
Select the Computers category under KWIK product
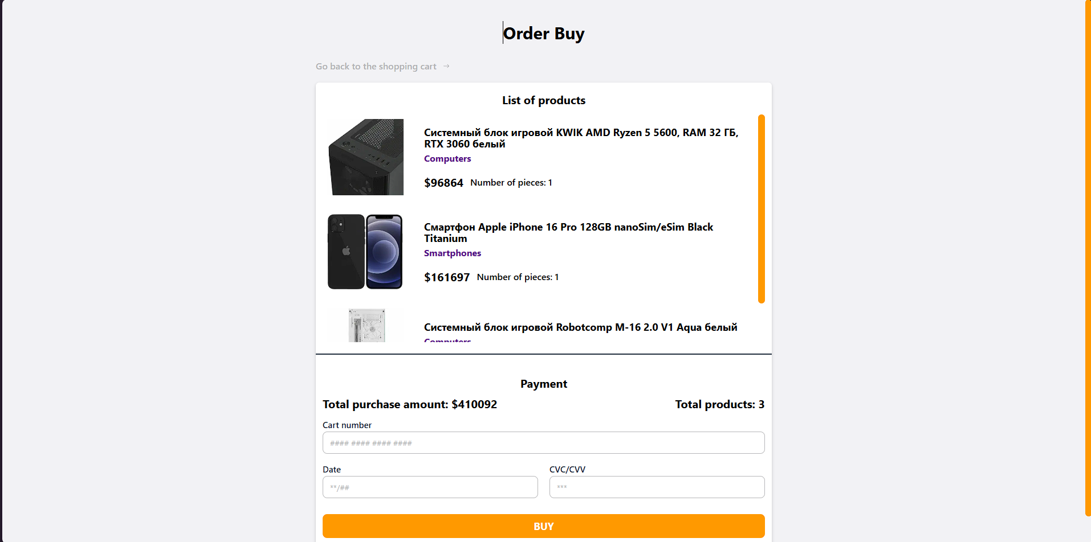point(447,158)
